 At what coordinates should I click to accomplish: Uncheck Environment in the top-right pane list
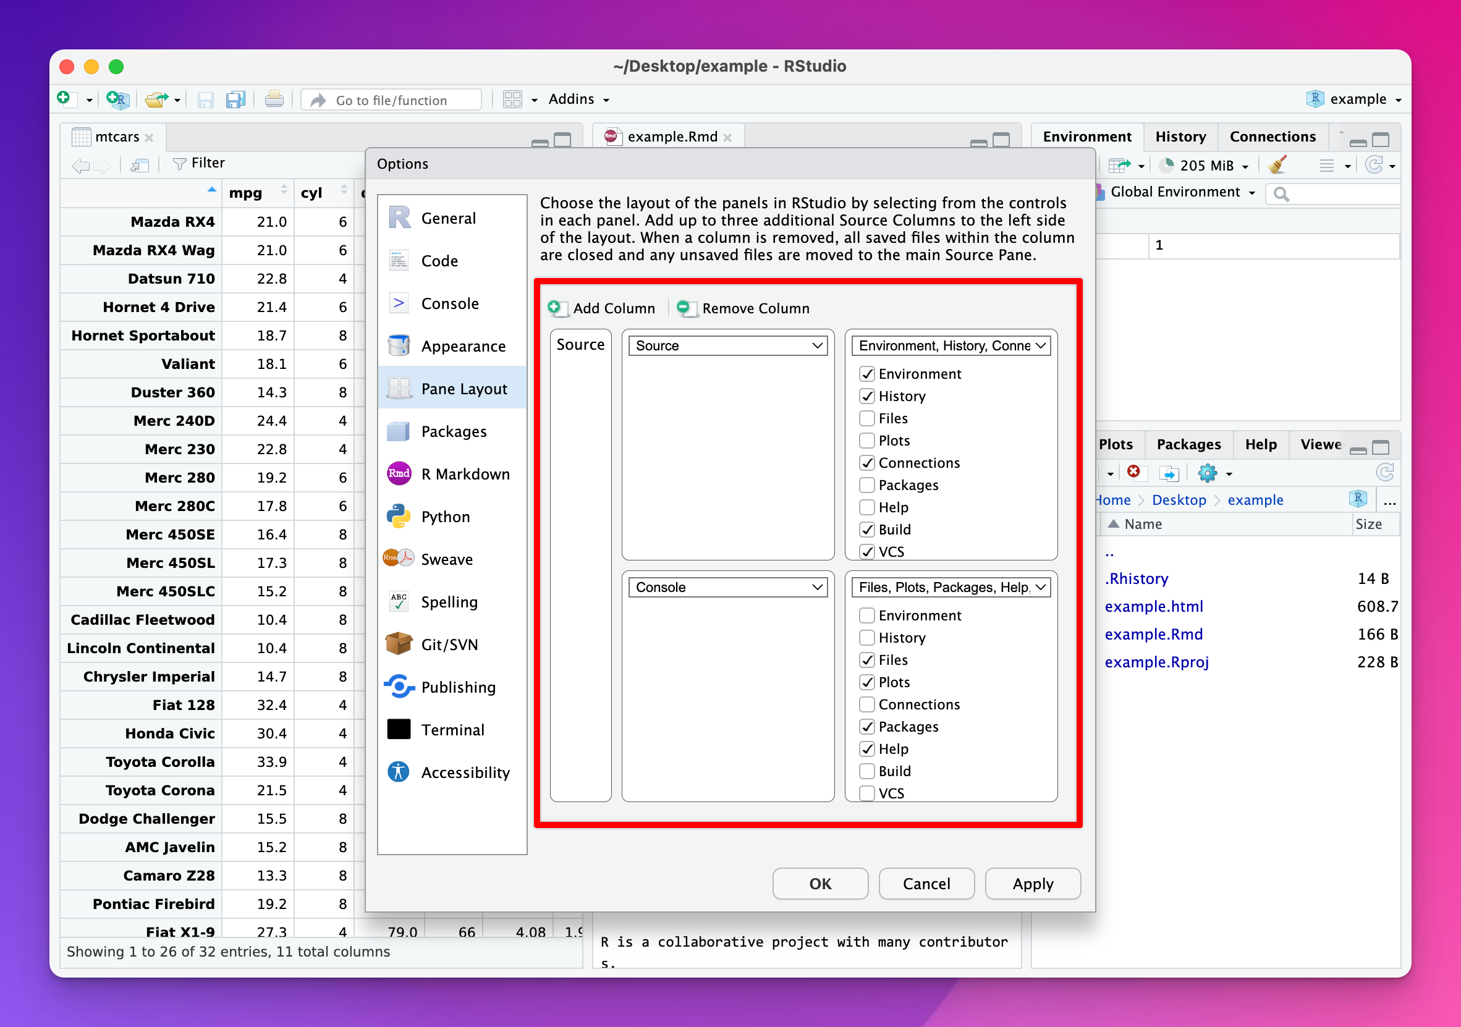click(866, 374)
